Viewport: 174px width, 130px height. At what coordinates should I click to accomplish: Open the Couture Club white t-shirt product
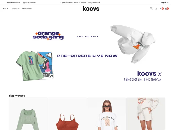(107, 114)
